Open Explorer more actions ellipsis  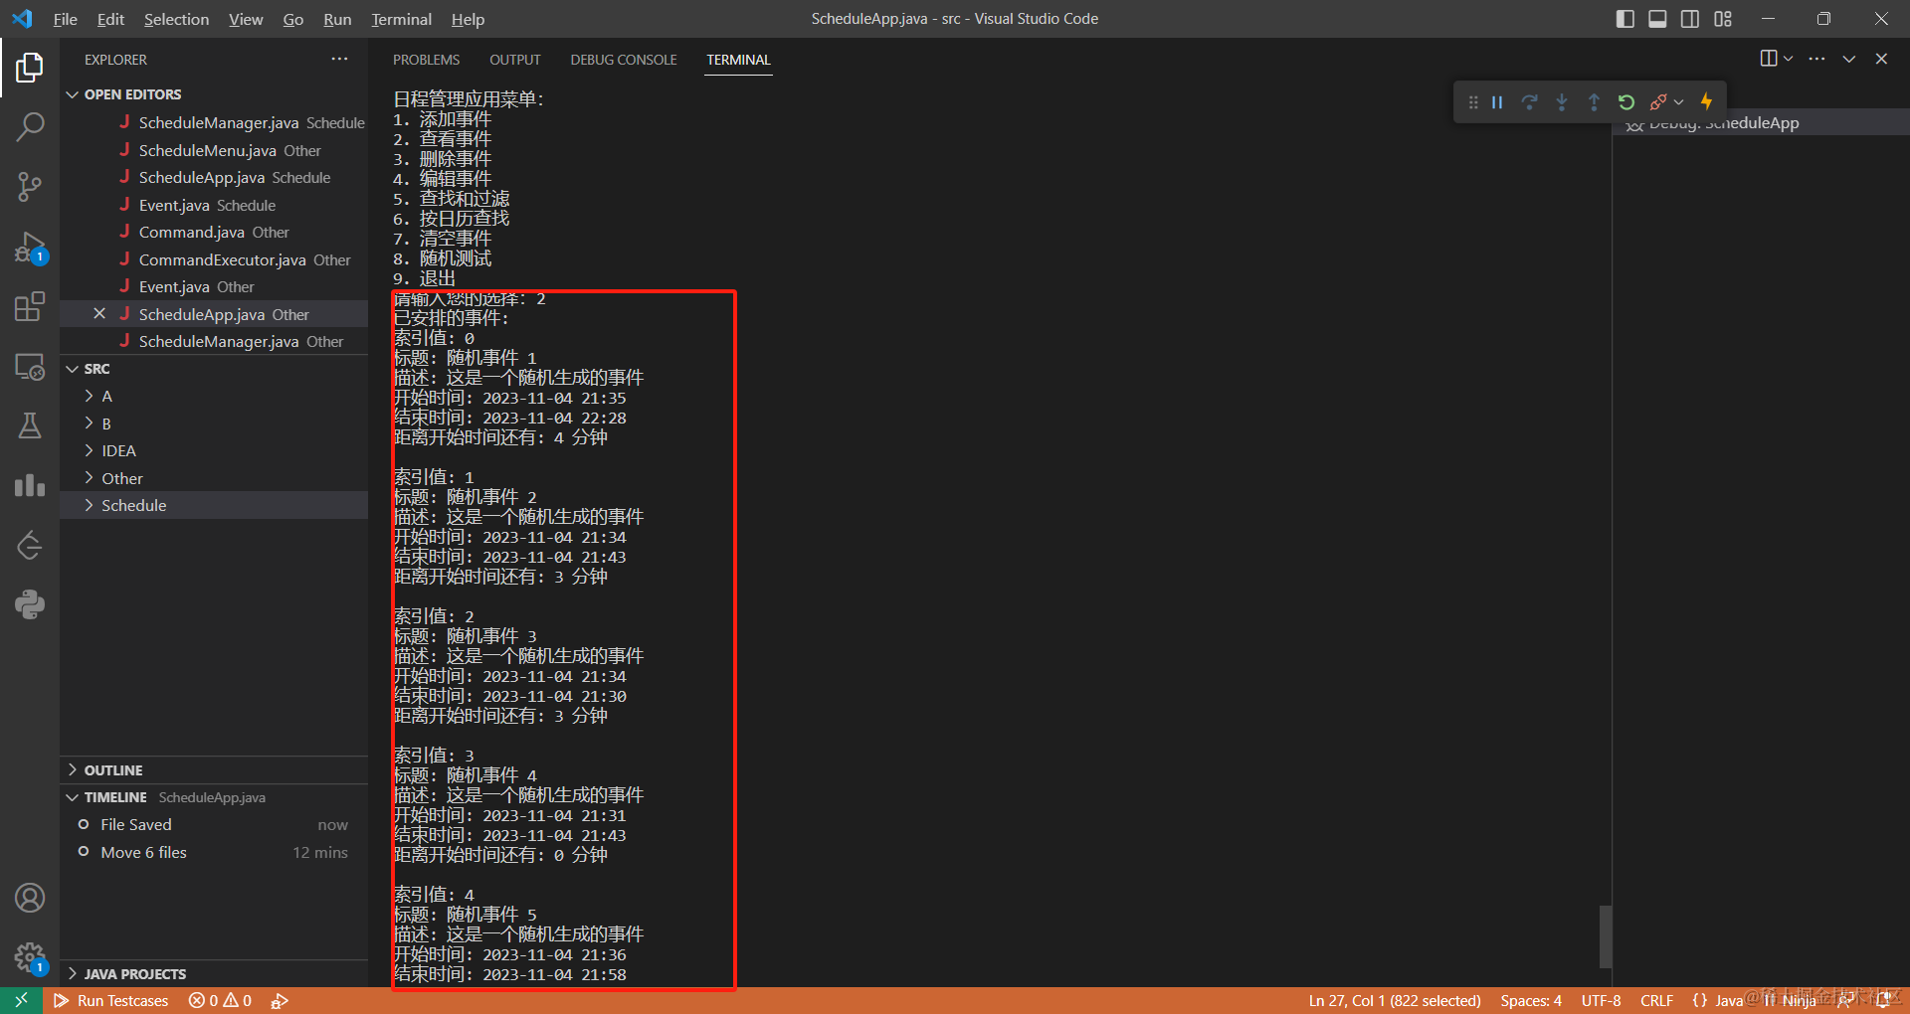339,59
